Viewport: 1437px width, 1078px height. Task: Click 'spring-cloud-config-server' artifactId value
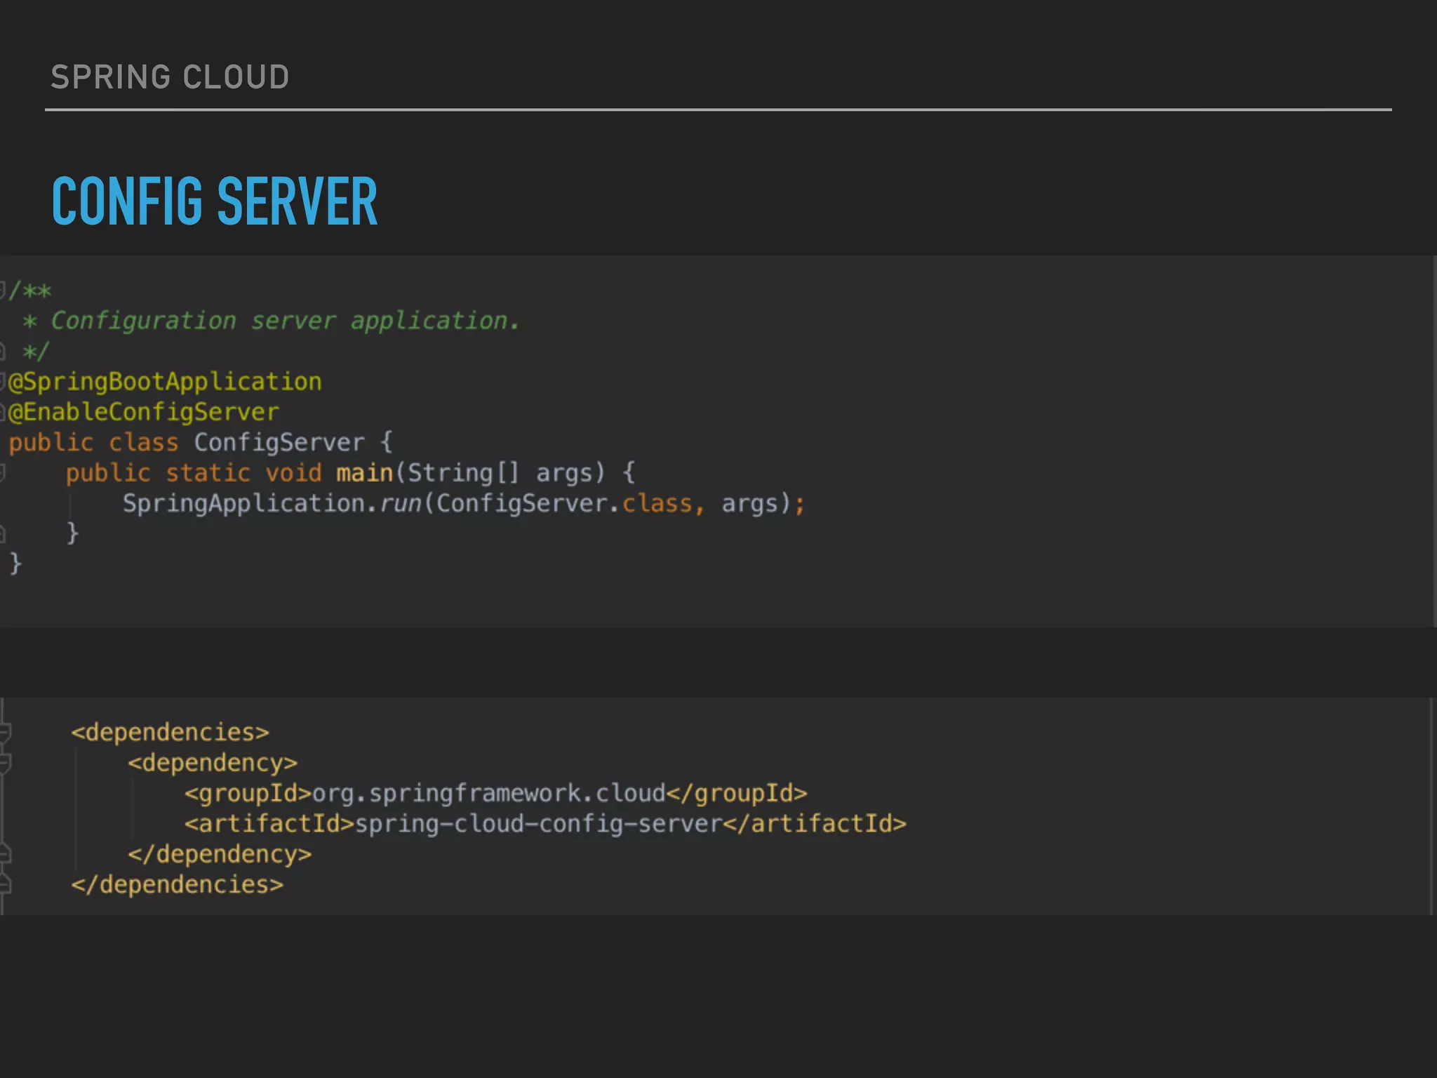(x=539, y=824)
